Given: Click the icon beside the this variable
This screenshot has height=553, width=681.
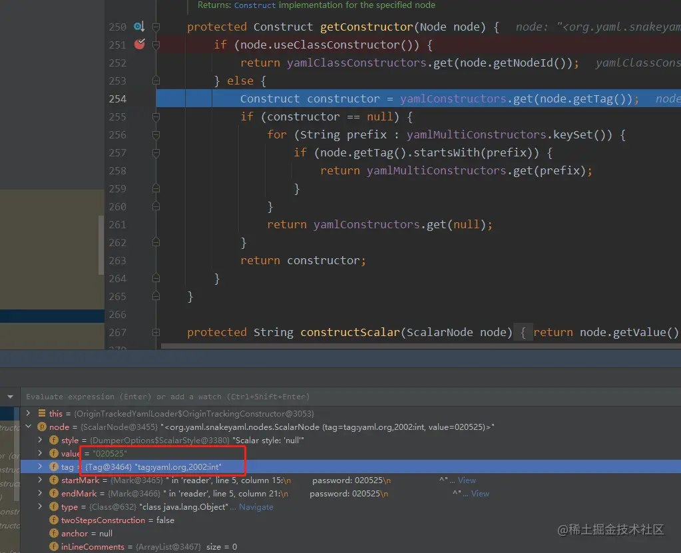Looking at the screenshot, I should click(x=41, y=413).
